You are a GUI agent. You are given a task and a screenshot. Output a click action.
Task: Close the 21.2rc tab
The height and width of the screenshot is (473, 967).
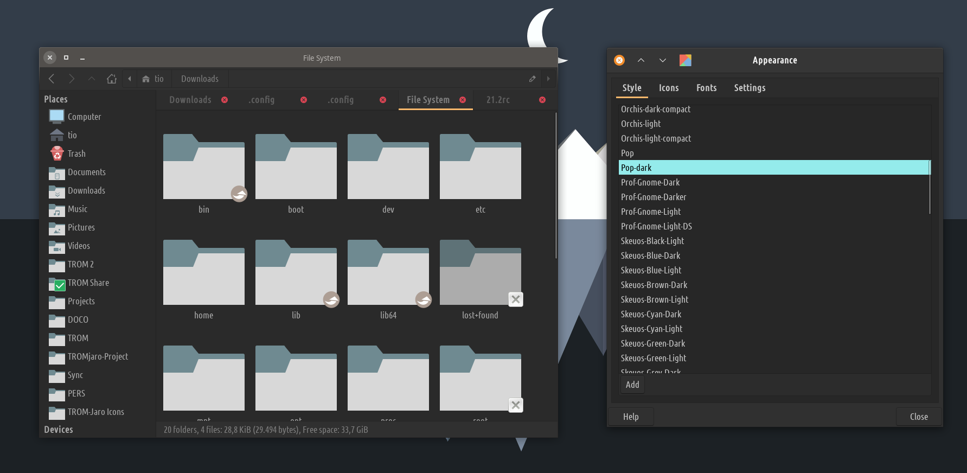542,100
